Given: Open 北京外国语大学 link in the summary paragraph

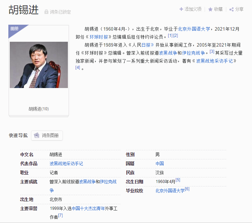Looking at the screenshot, I should click(194, 29).
